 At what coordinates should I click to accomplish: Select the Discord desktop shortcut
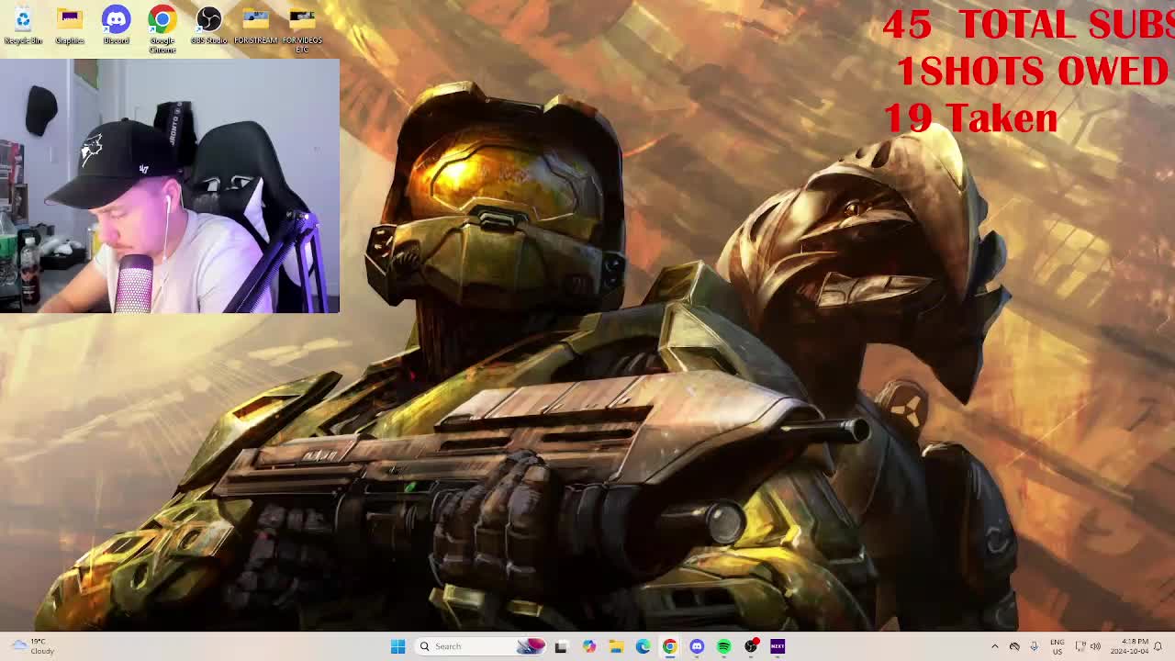pos(116,27)
